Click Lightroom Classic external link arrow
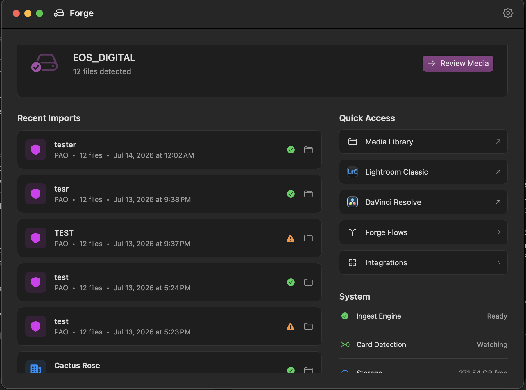 [498, 172]
